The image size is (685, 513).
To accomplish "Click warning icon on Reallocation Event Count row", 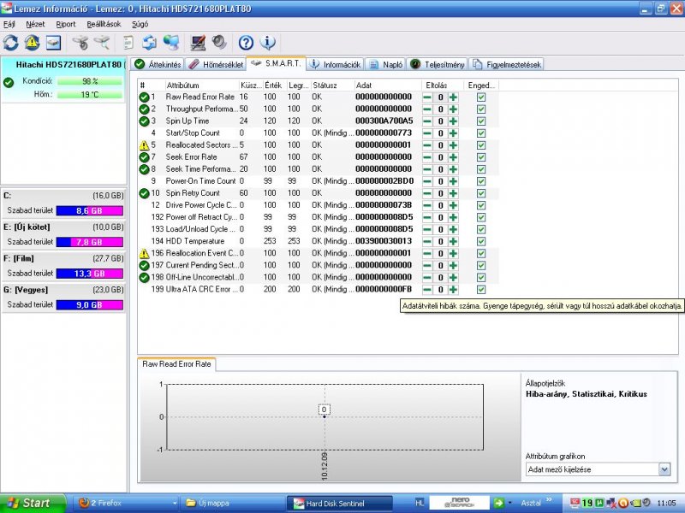I will coord(144,253).
